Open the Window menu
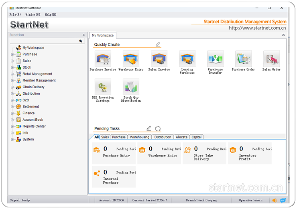 coord(33,14)
